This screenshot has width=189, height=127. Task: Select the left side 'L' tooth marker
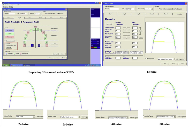click(x=32, y=45)
